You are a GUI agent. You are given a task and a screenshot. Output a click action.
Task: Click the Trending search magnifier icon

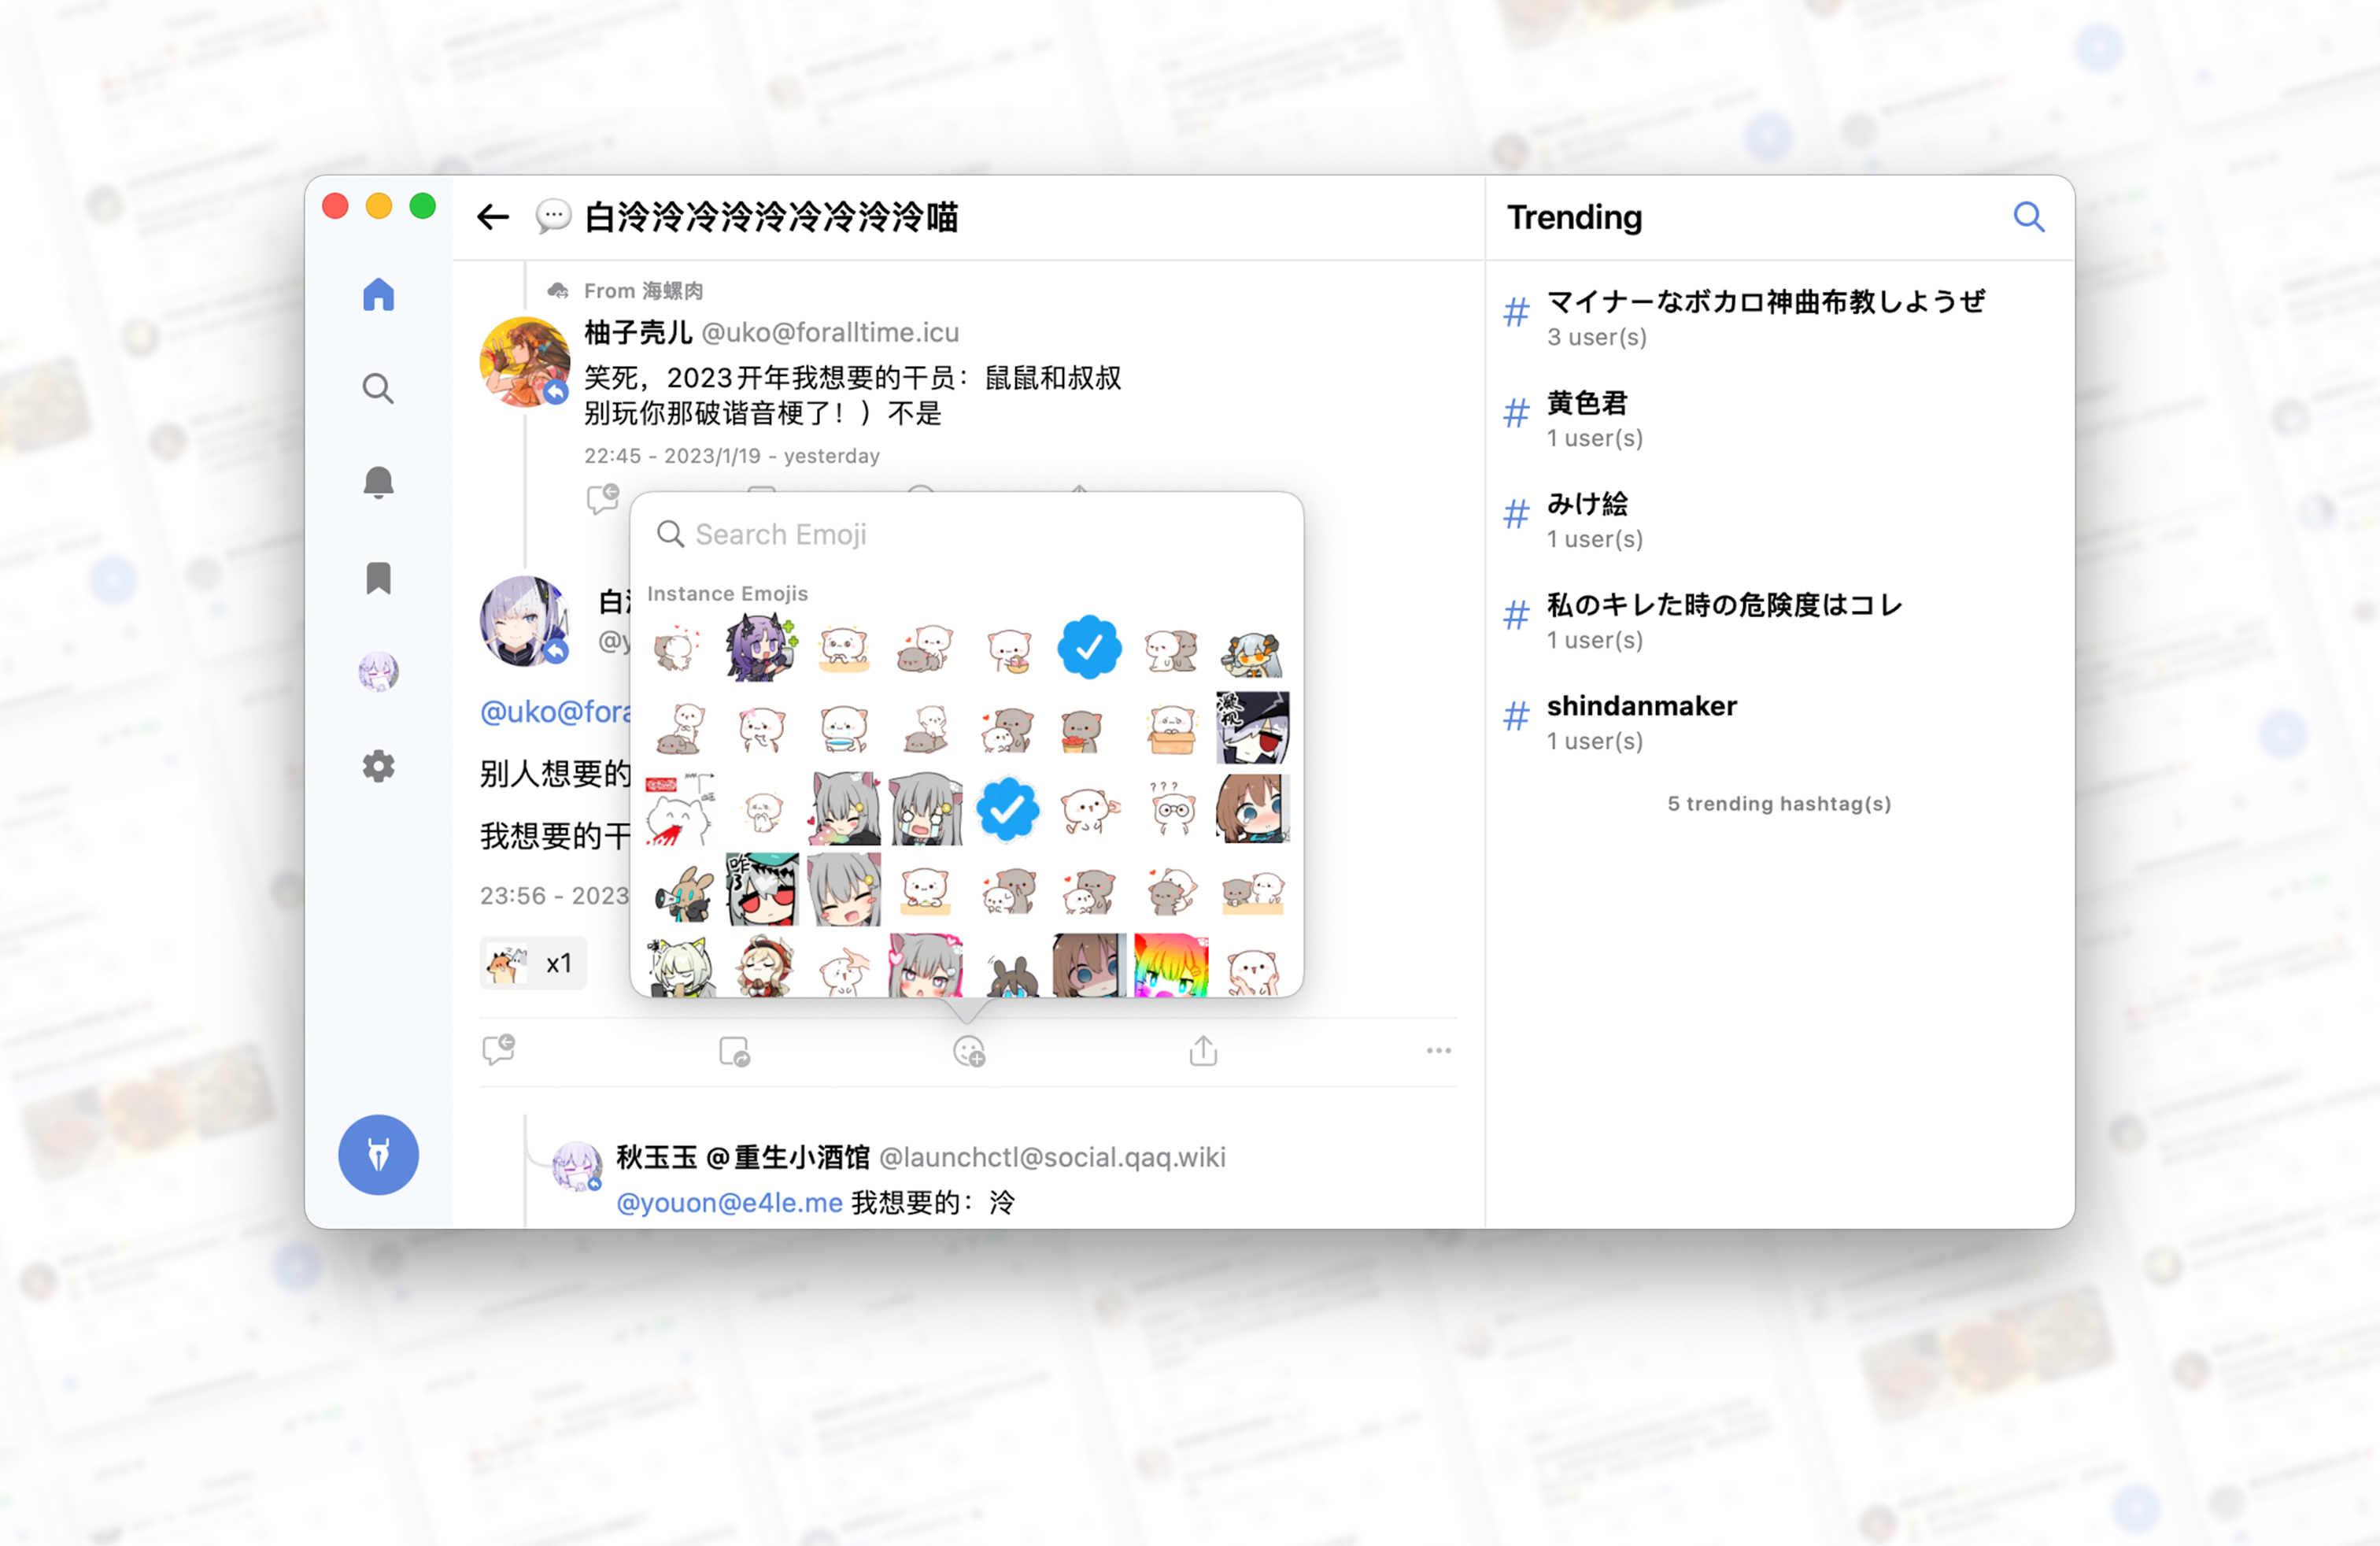(2028, 217)
